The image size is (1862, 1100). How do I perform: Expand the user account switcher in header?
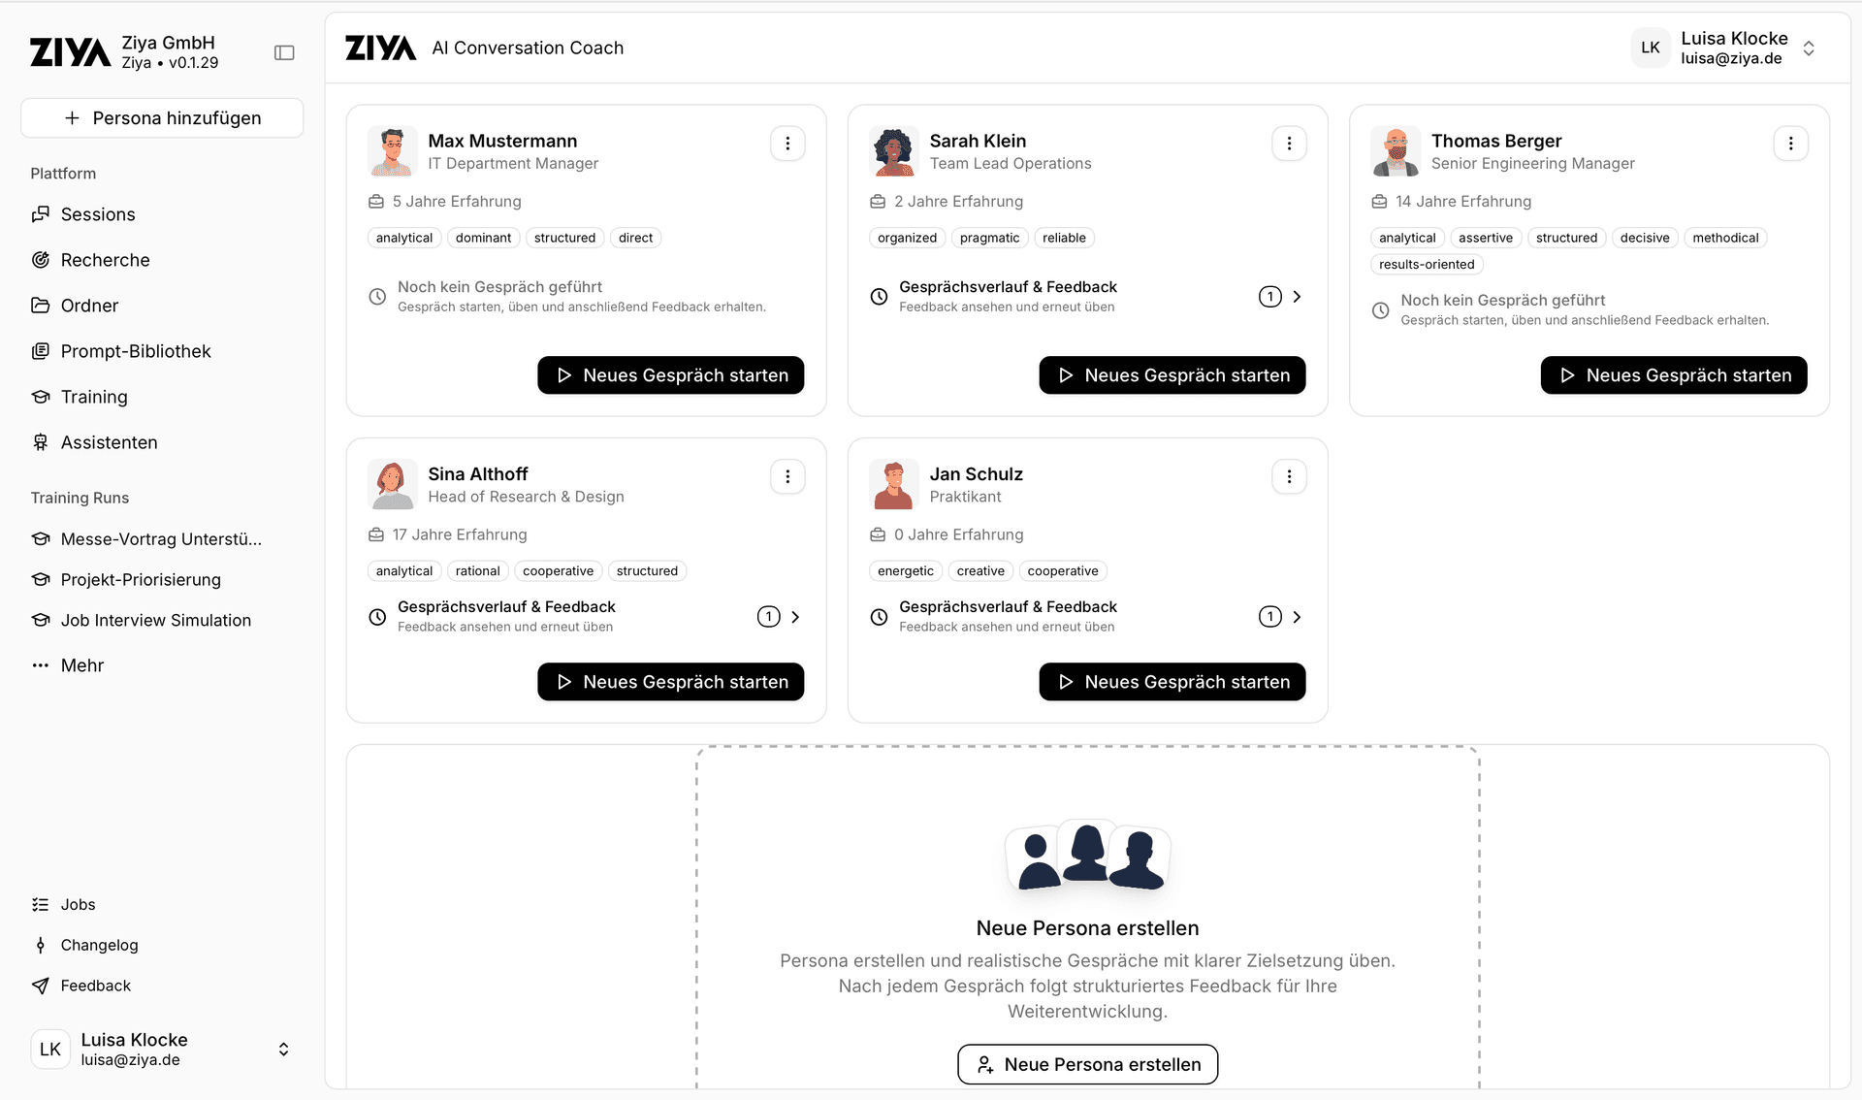pyautogui.click(x=1809, y=49)
